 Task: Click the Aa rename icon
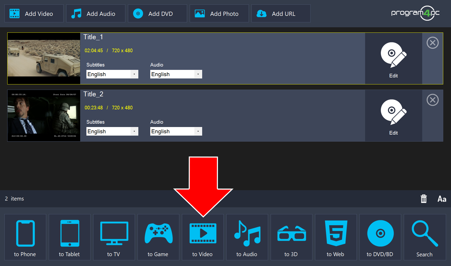442,199
